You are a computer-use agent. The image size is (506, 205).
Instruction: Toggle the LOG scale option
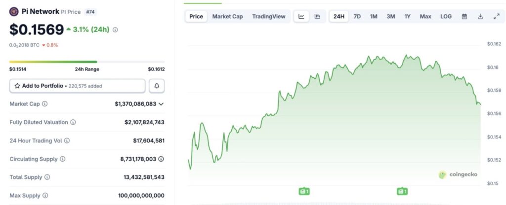click(446, 16)
